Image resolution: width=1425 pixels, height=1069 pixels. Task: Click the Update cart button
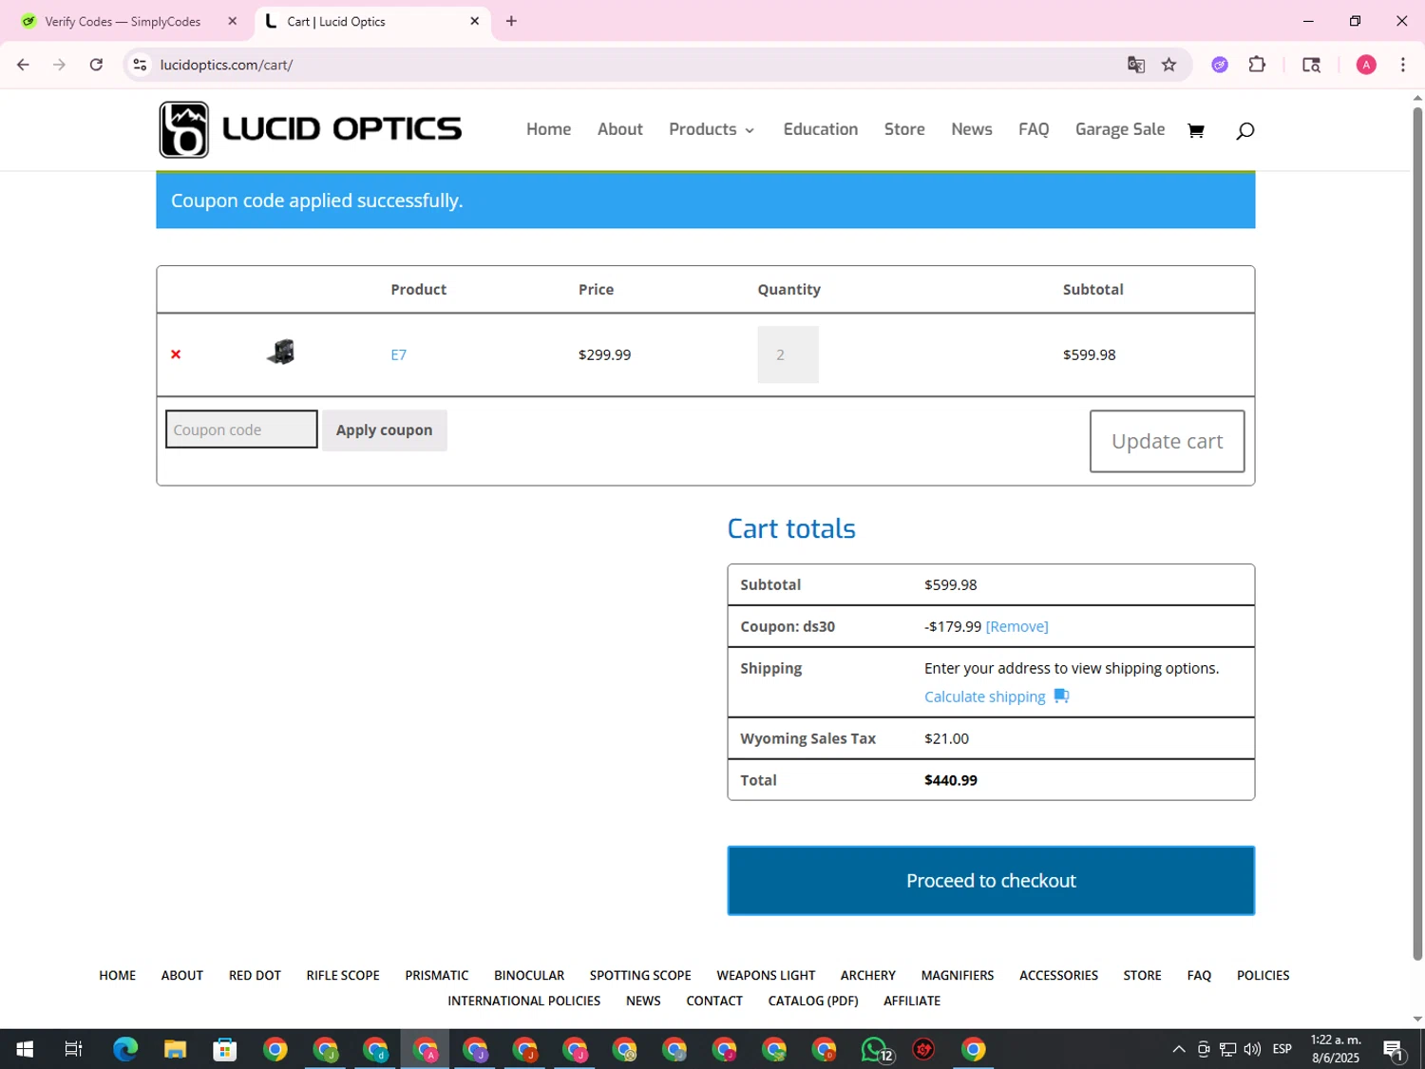1167,441
